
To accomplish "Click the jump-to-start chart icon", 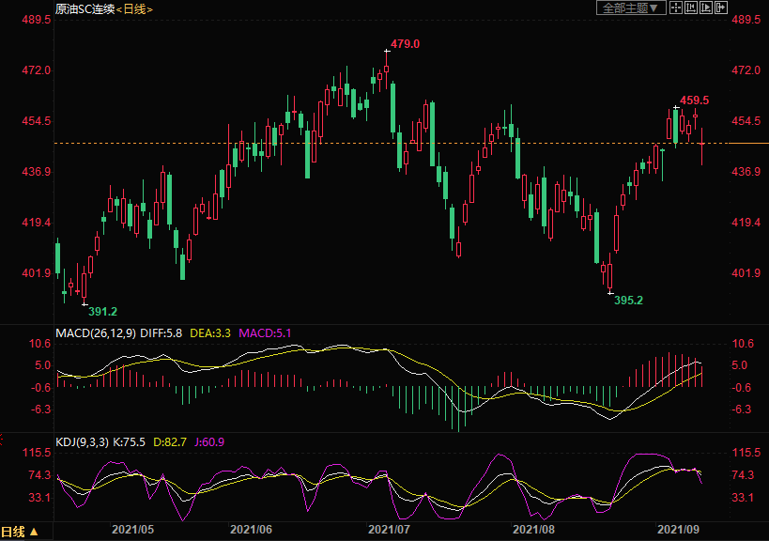I will 691,8.
